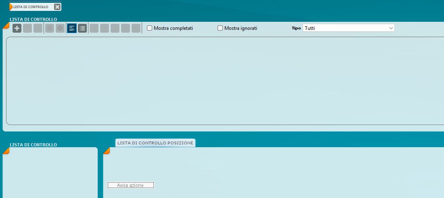Image resolution: width=444 pixels, height=198 pixels.
Task: Click the greyed-out delete trash icon
Action: point(38,28)
